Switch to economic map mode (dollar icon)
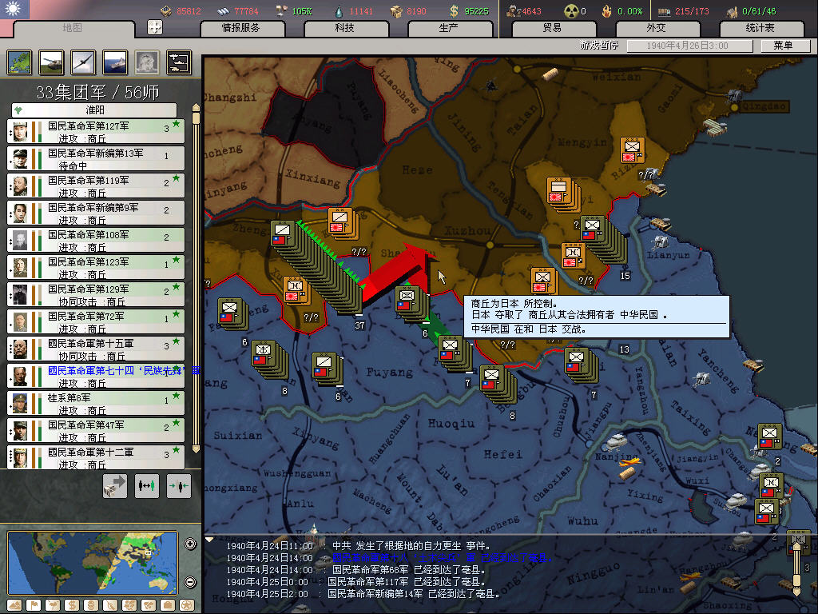 click(x=72, y=606)
